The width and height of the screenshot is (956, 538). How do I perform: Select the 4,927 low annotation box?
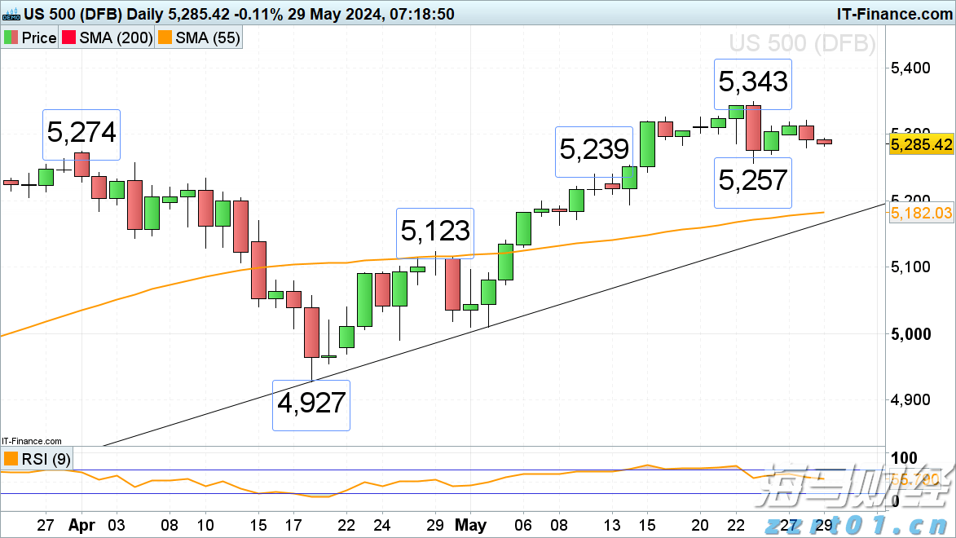click(311, 405)
